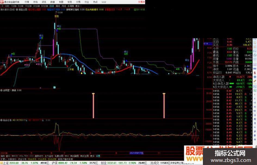The height and width of the screenshot is (165, 257).
Task: Switch chart to 15分钟 period
Action: pyautogui.click(x=28, y=6)
